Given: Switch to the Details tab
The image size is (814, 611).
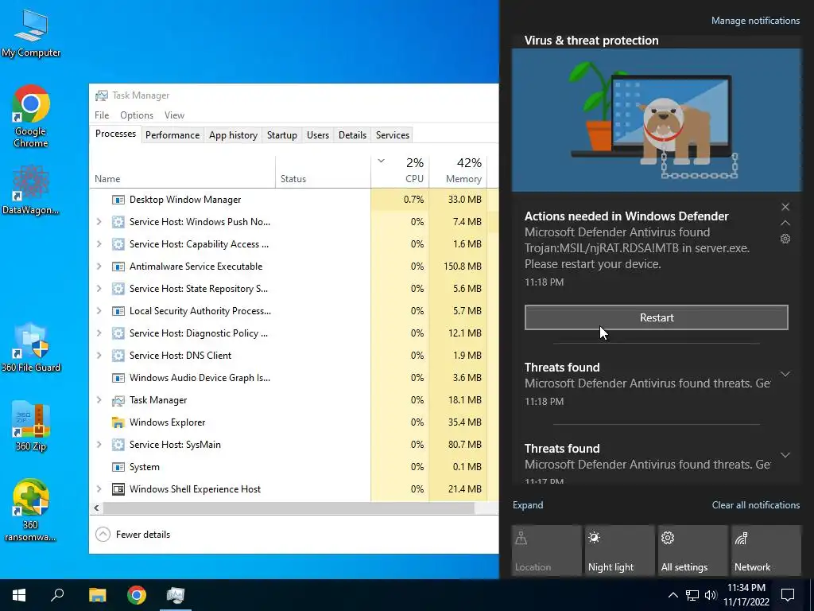Looking at the screenshot, I should (x=352, y=135).
